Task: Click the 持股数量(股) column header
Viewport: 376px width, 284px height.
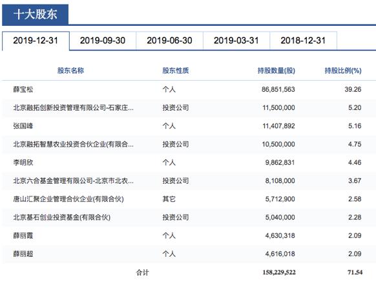Action: (x=277, y=71)
